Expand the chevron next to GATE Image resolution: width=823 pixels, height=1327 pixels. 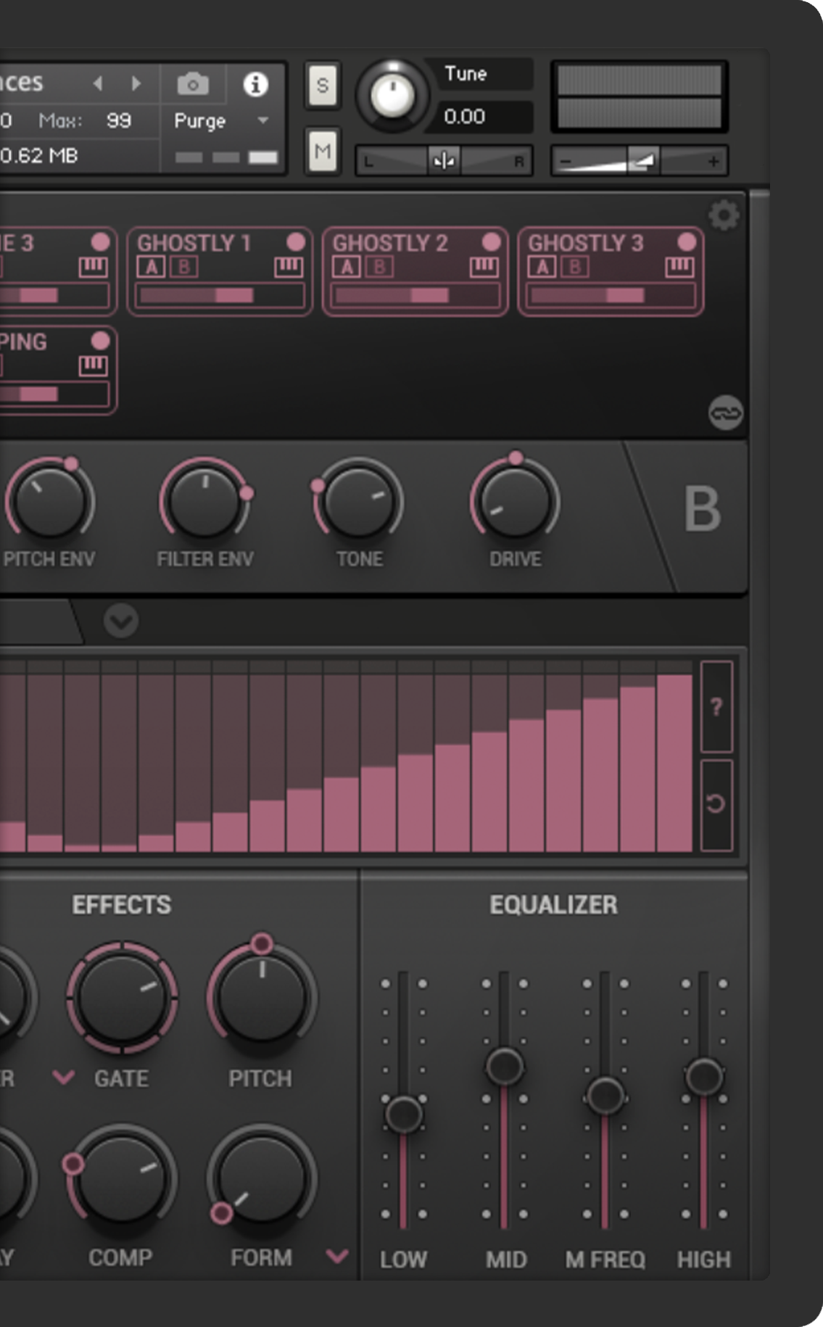[64, 1078]
